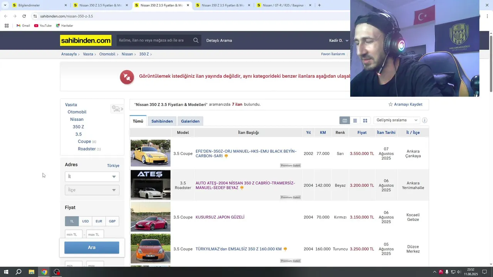This screenshot has height=277, width=493.
Task: Open the orange 350Z listing thumbnail
Action: pyautogui.click(x=151, y=249)
